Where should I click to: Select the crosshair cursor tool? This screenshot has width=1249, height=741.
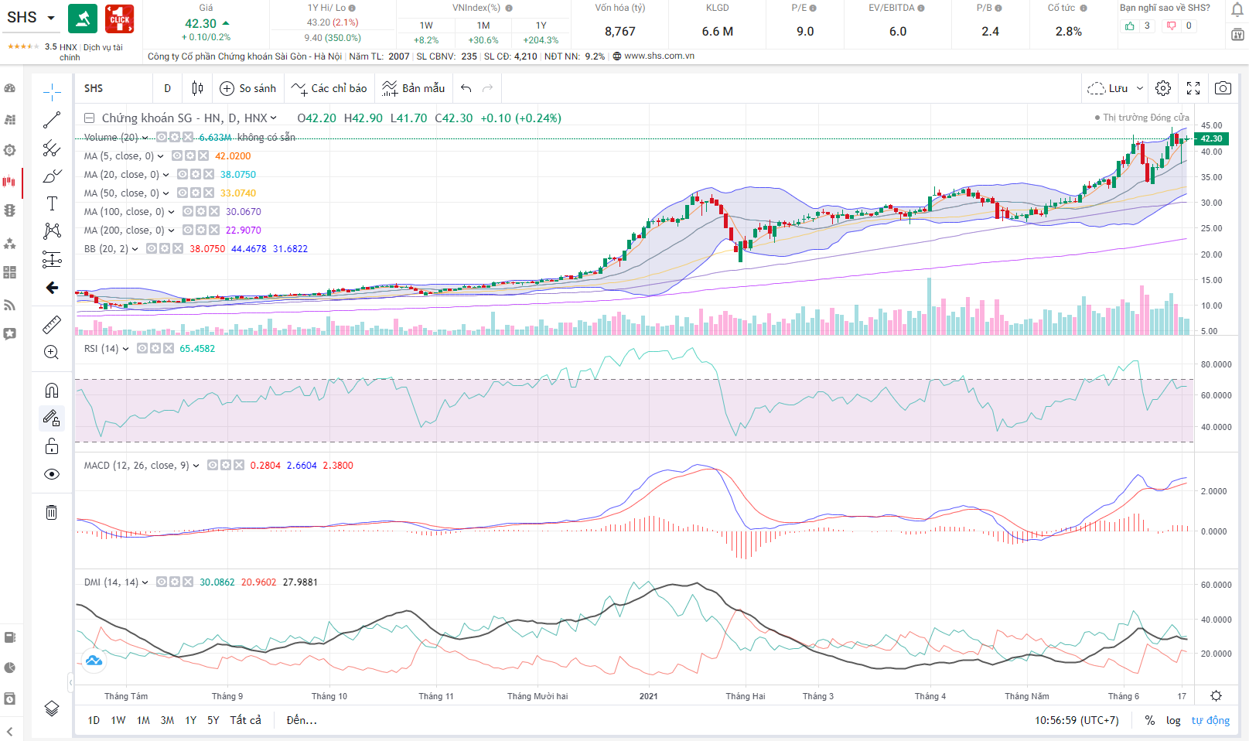(x=52, y=93)
